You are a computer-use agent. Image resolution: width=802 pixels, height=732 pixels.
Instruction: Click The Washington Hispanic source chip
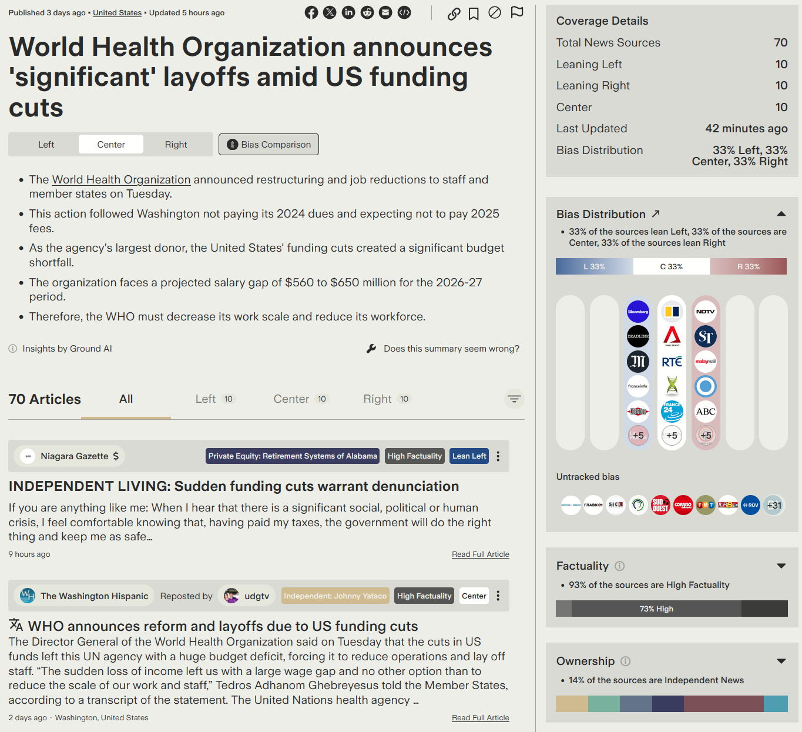[x=84, y=596]
